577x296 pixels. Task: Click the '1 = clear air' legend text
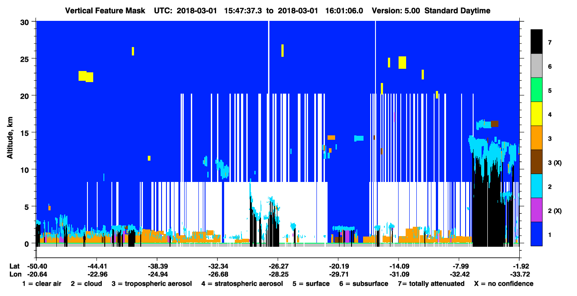tap(42, 284)
